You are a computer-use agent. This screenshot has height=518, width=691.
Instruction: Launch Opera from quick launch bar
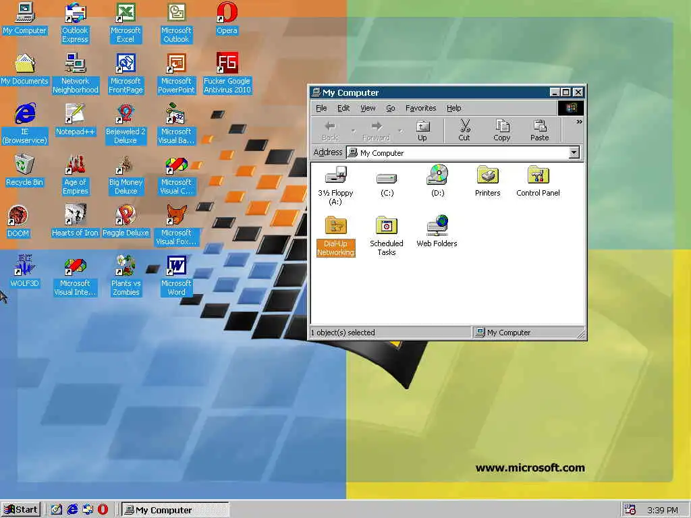click(103, 510)
